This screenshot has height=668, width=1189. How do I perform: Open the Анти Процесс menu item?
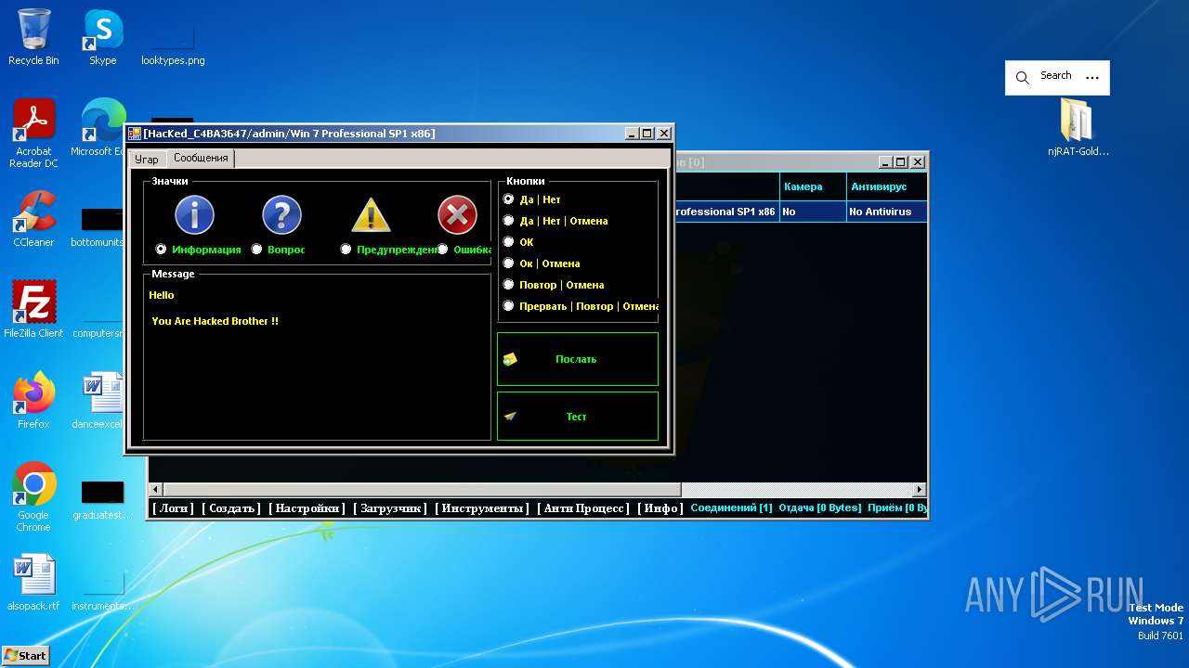coord(583,508)
